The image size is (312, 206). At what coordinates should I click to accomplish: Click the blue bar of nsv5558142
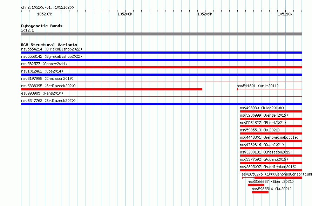(161, 60)
